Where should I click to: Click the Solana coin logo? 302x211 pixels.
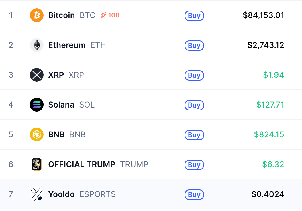coord(37,105)
